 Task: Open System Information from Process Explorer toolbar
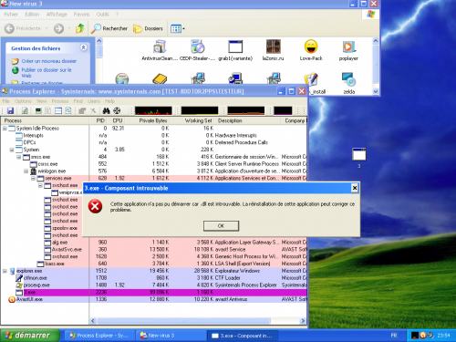click(x=38, y=110)
